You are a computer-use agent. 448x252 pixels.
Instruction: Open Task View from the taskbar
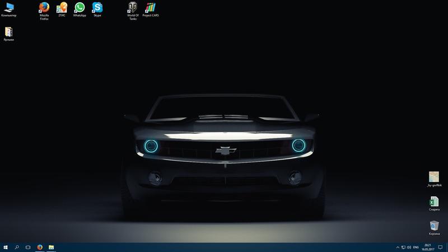28,247
